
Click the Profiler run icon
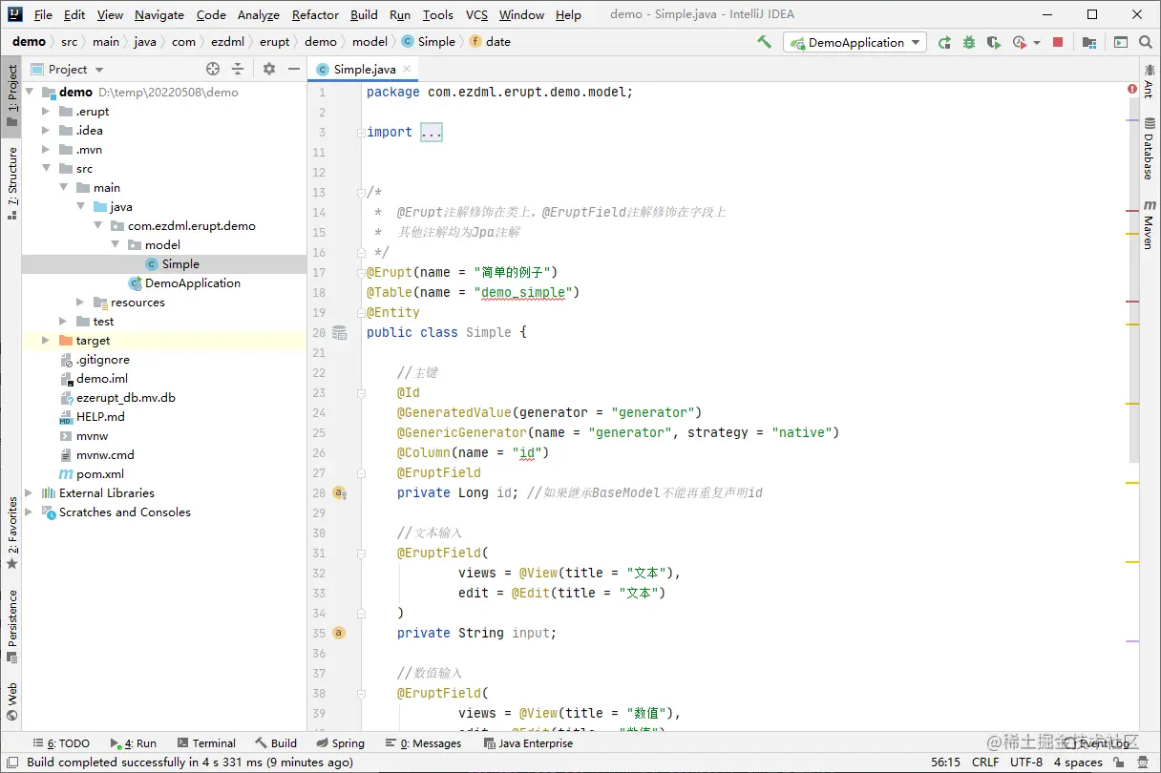click(x=1019, y=42)
